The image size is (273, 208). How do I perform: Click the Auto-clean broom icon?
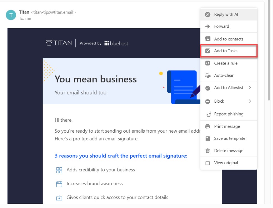[x=207, y=75]
